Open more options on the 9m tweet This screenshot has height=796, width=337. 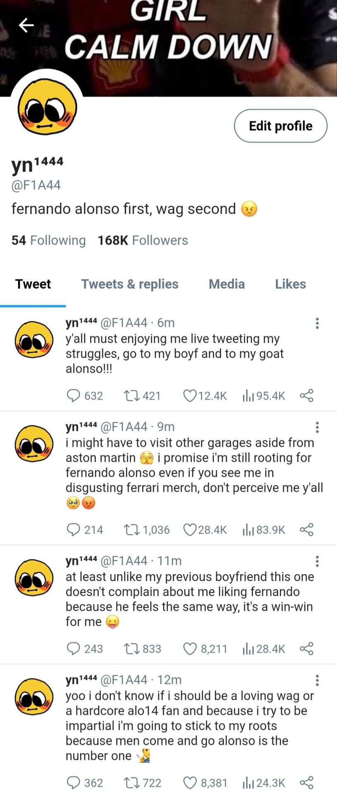(x=317, y=427)
